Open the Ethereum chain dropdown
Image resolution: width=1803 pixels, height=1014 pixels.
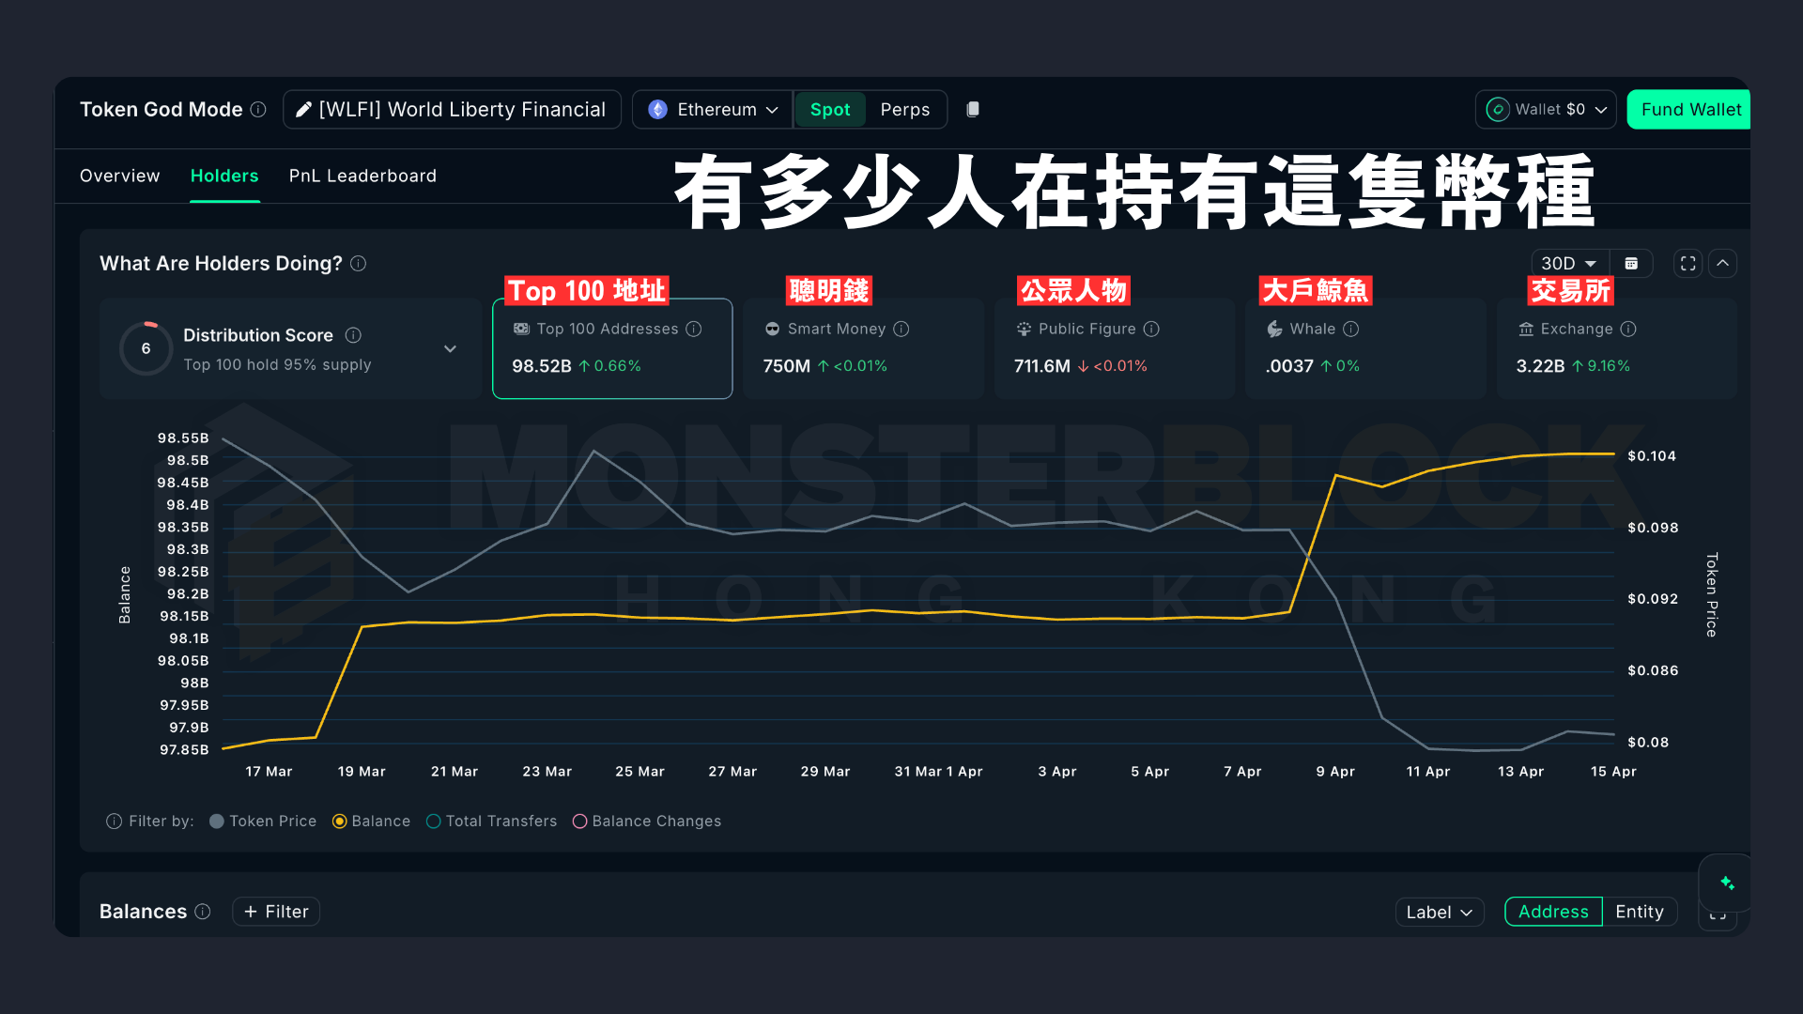point(714,110)
